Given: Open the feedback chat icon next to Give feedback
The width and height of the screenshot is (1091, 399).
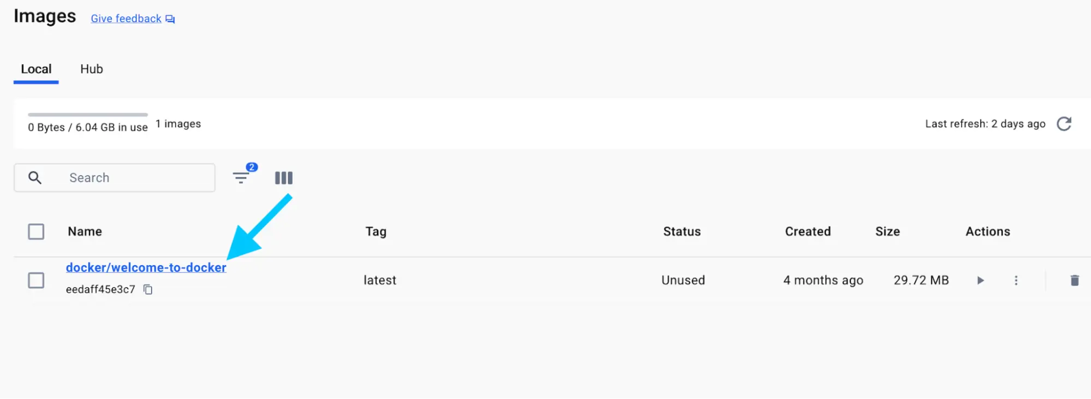Looking at the screenshot, I should point(170,18).
